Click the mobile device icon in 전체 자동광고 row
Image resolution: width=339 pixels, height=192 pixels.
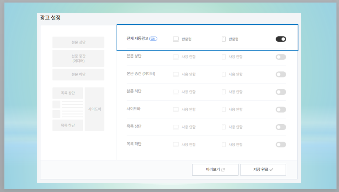224,39
